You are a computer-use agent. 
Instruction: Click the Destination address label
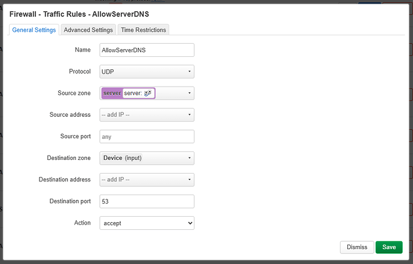(65, 180)
